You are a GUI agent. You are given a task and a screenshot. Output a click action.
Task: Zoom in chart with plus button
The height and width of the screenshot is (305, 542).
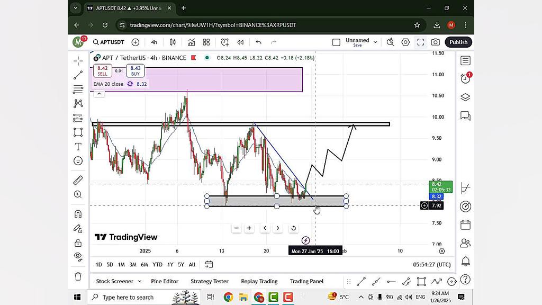249,228
